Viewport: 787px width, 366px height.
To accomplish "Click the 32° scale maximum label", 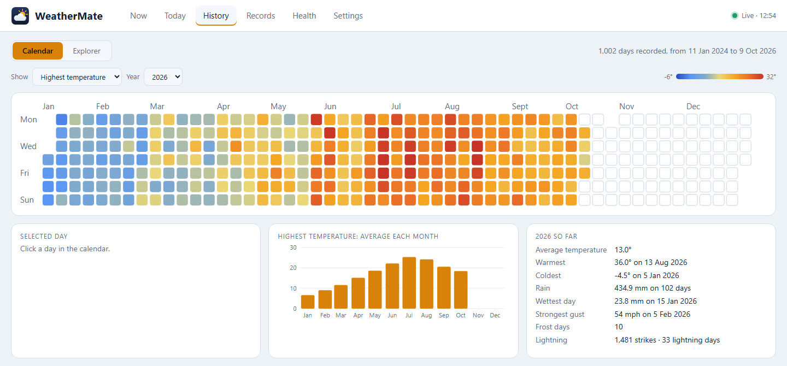I will pyautogui.click(x=771, y=77).
